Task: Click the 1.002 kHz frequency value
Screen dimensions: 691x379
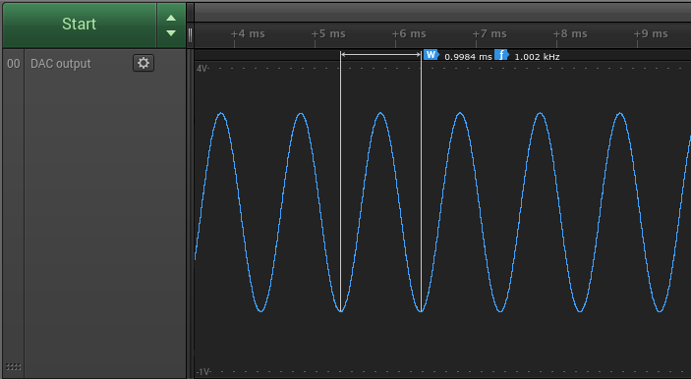Action: 537,57
